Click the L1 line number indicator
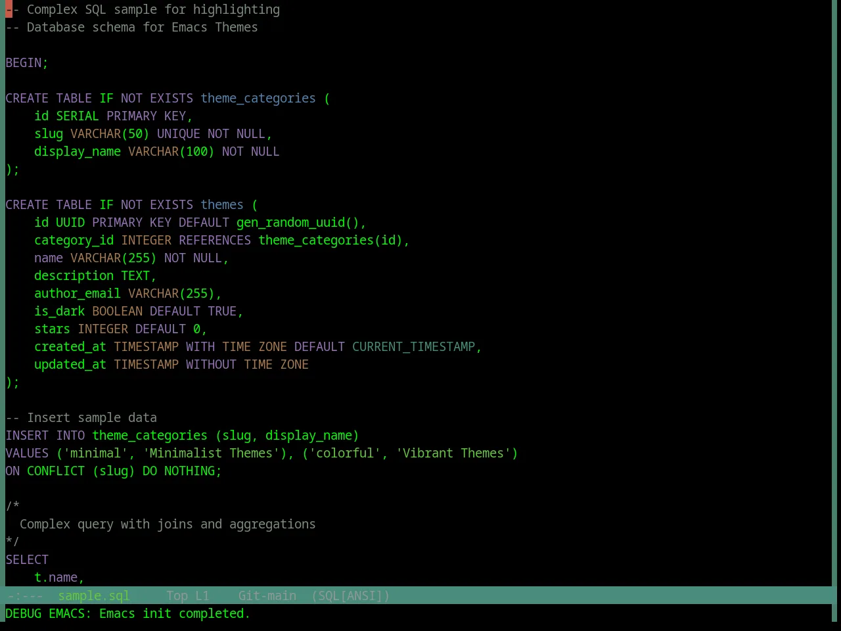Screen dimensions: 841x631 (202, 596)
